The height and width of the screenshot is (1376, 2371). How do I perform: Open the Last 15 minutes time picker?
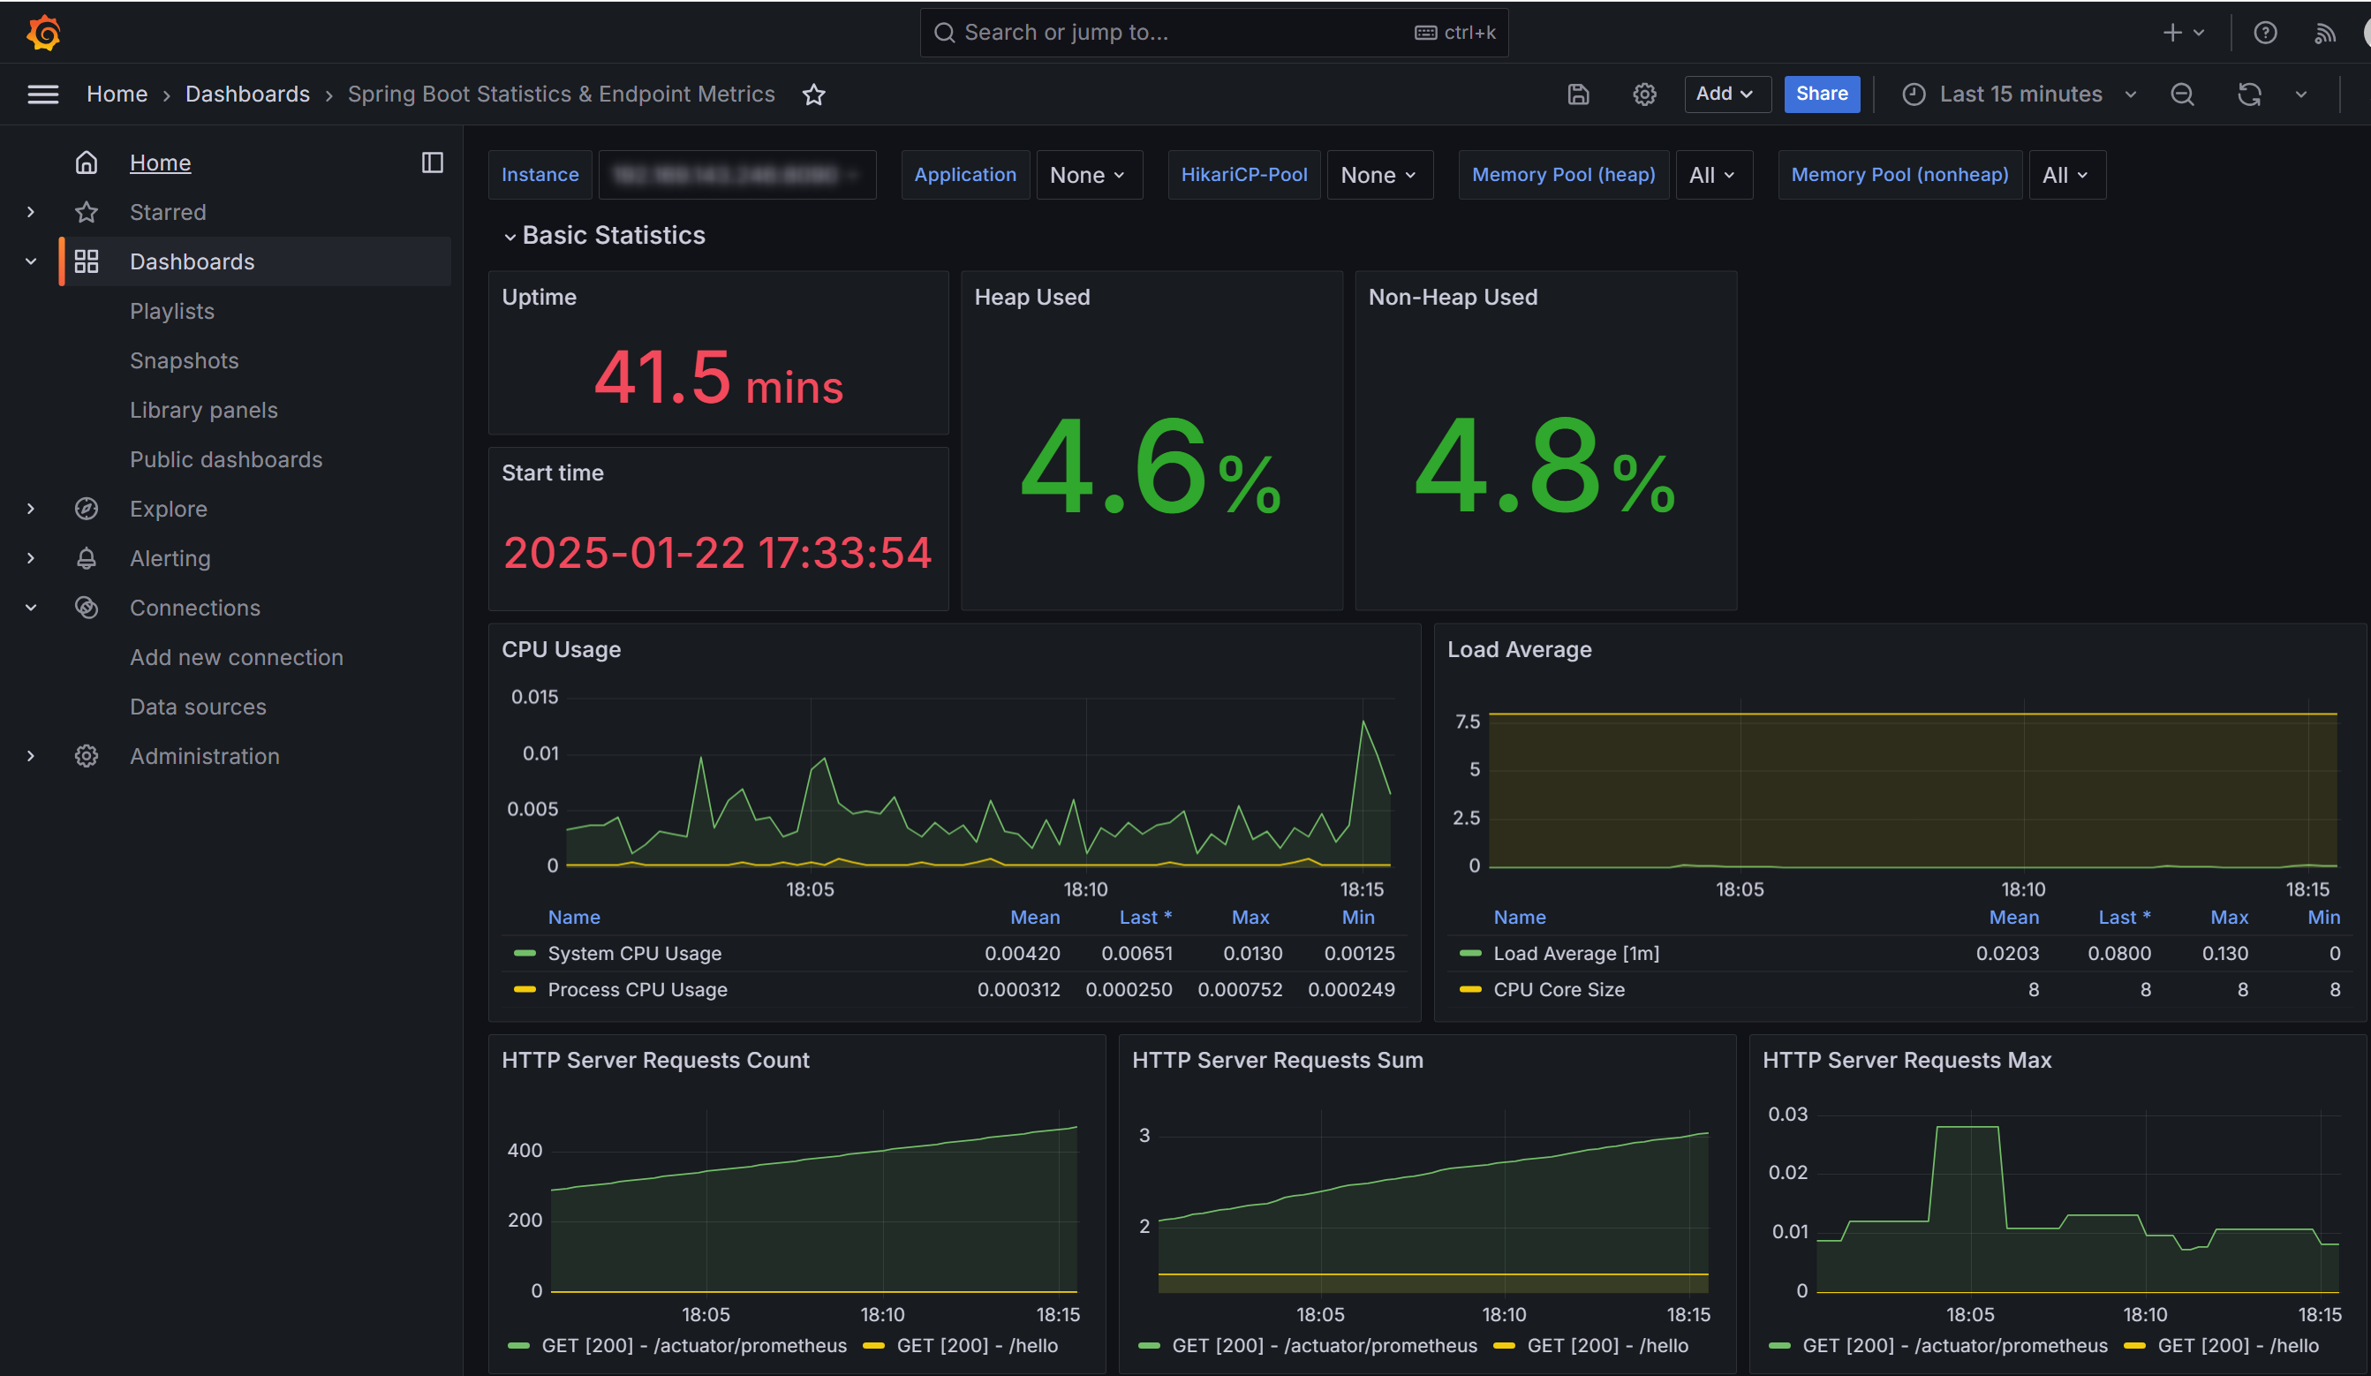[2020, 95]
